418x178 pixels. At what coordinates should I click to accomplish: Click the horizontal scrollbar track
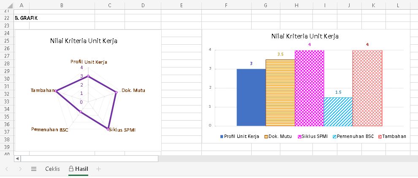(x=89, y=159)
